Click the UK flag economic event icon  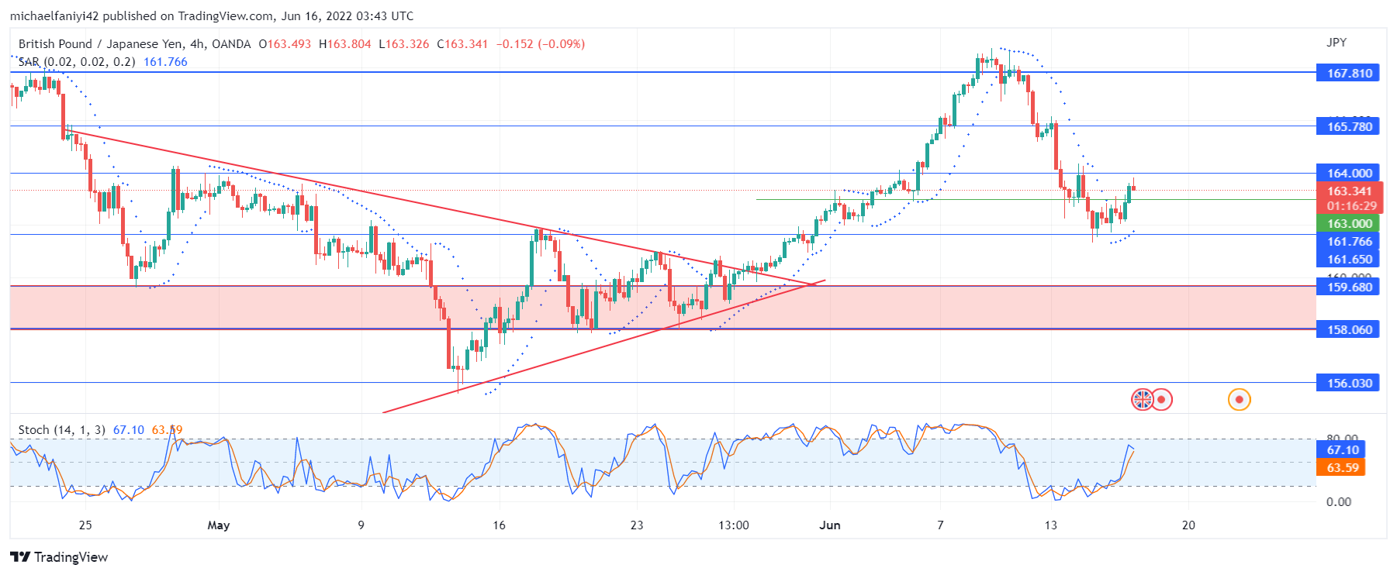1142,400
